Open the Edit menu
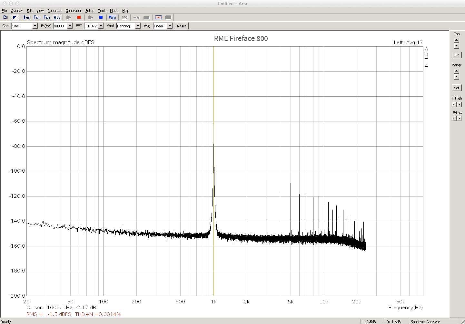 (30, 11)
